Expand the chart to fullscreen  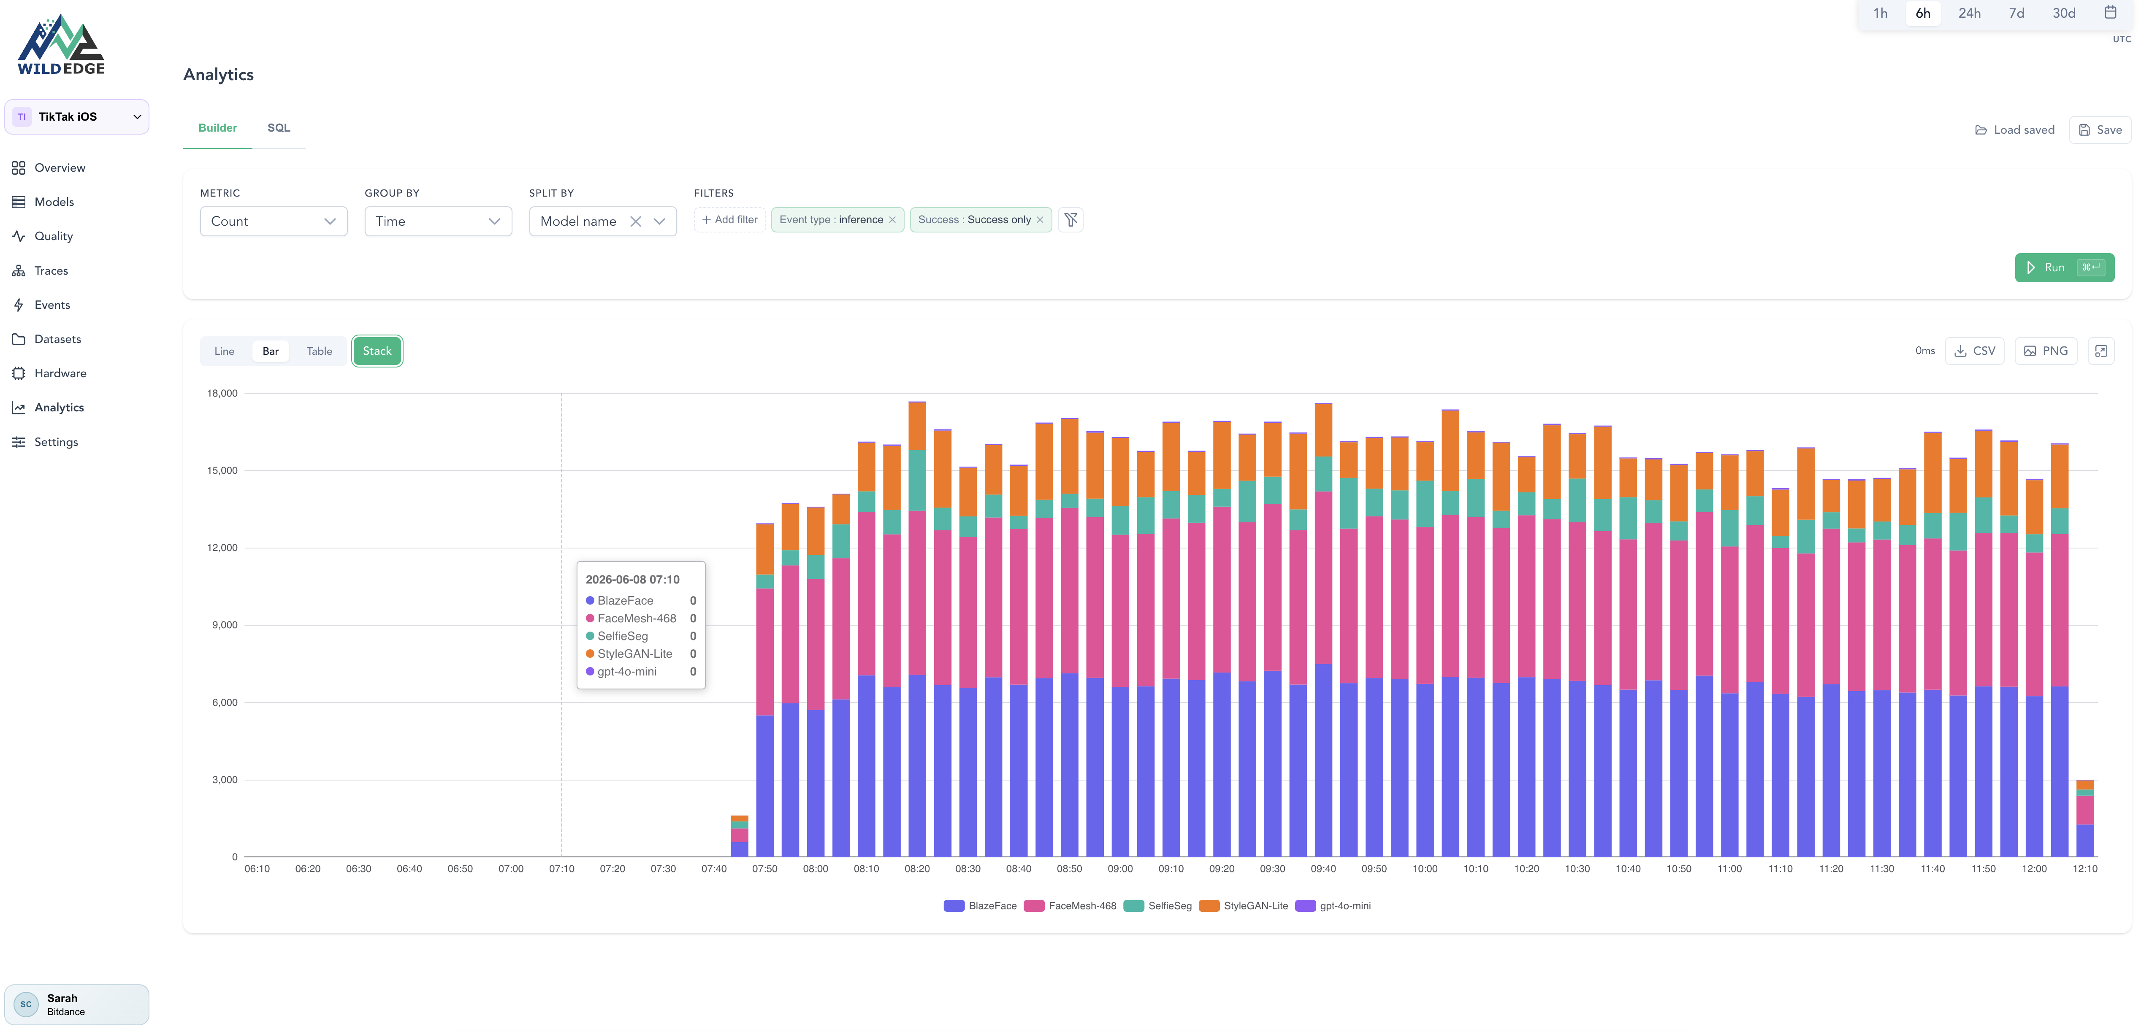pos(2101,351)
